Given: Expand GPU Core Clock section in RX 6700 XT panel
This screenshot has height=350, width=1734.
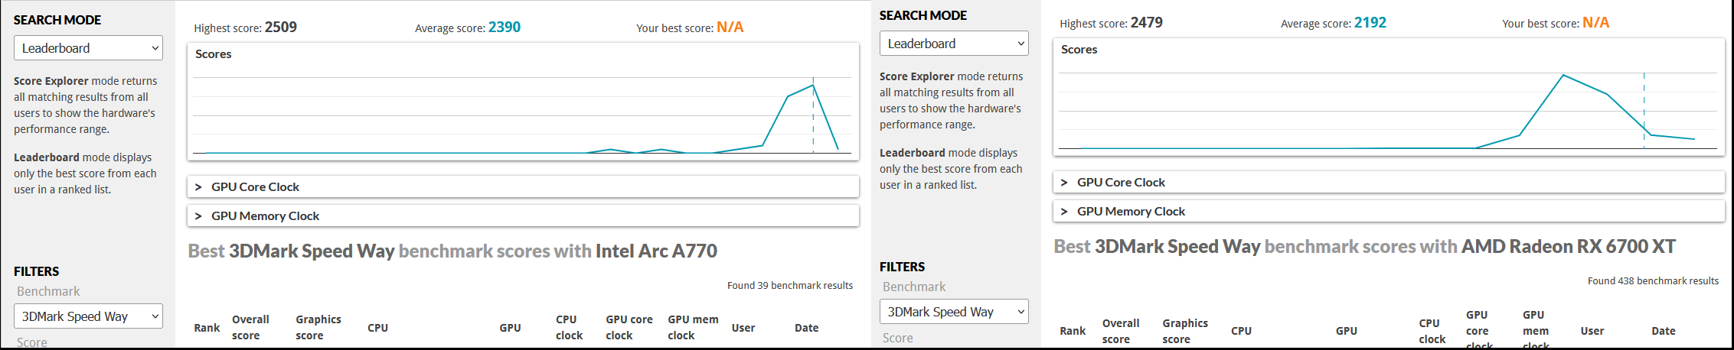Looking at the screenshot, I should coord(1389,182).
